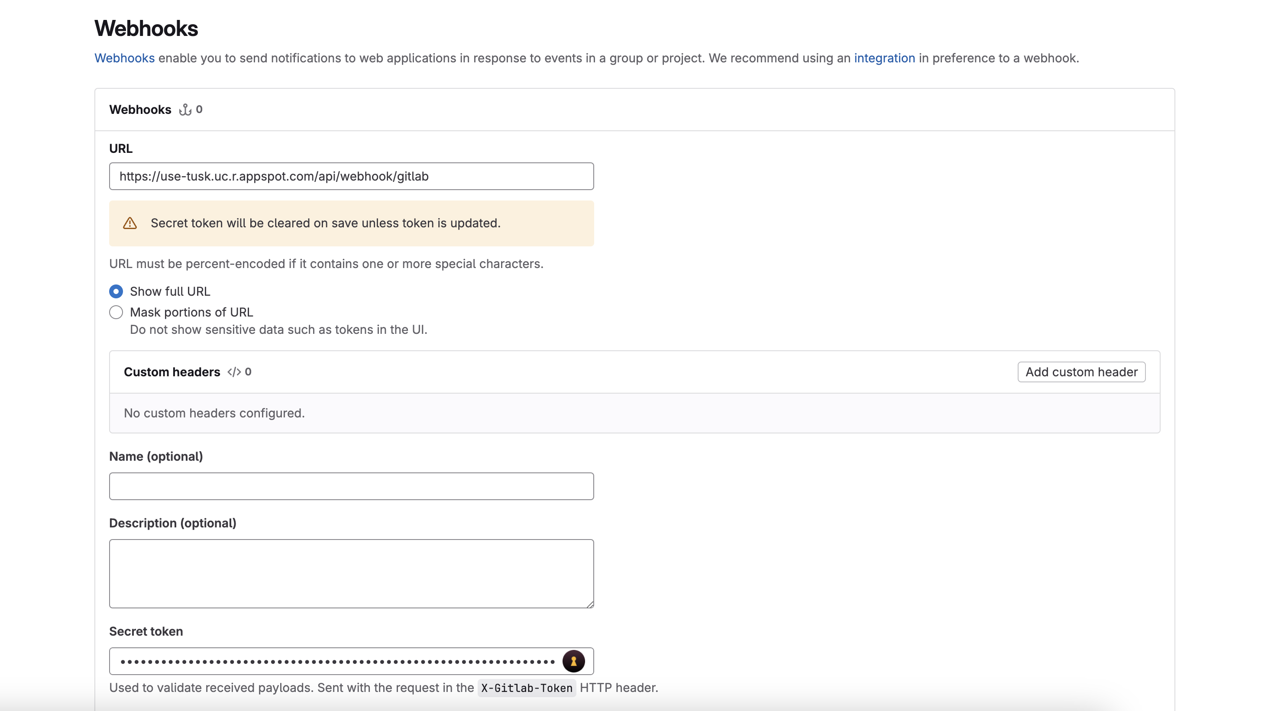Click into the webhook URL input field
Screen dimensions: 1268x711
(x=352, y=176)
